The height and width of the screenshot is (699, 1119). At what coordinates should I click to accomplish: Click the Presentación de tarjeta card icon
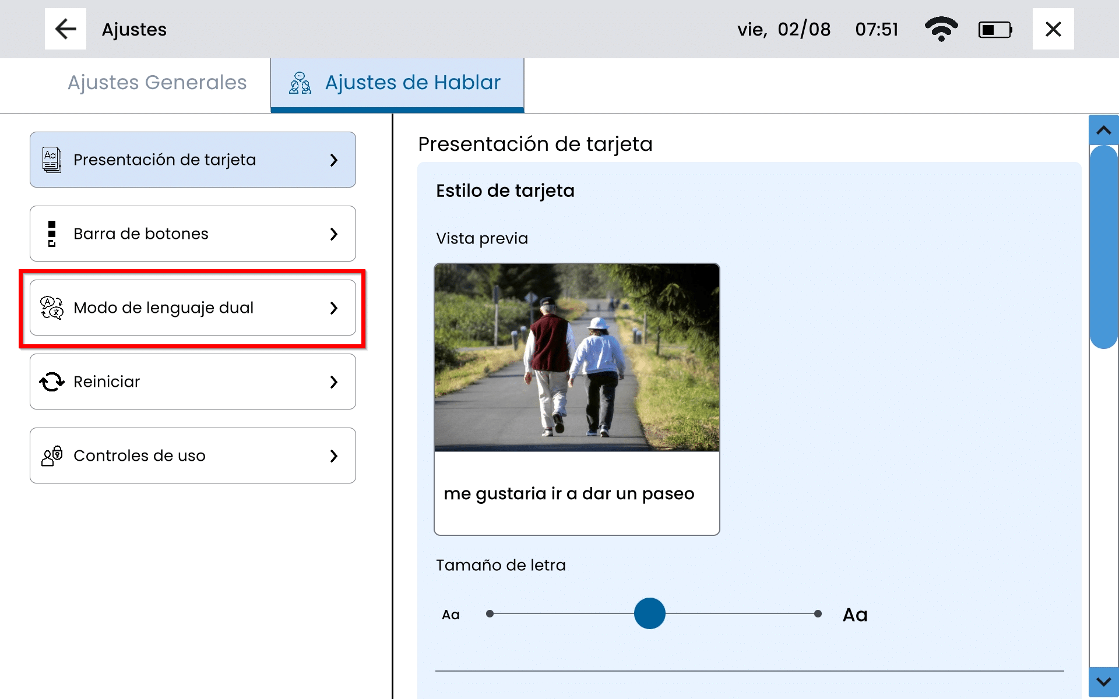click(x=52, y=160)
